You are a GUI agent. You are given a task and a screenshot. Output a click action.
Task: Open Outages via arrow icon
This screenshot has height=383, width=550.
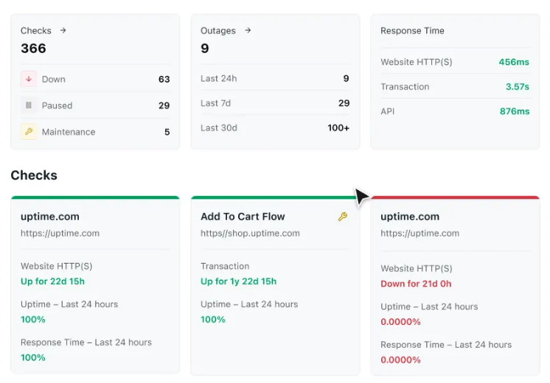[248, 30]
